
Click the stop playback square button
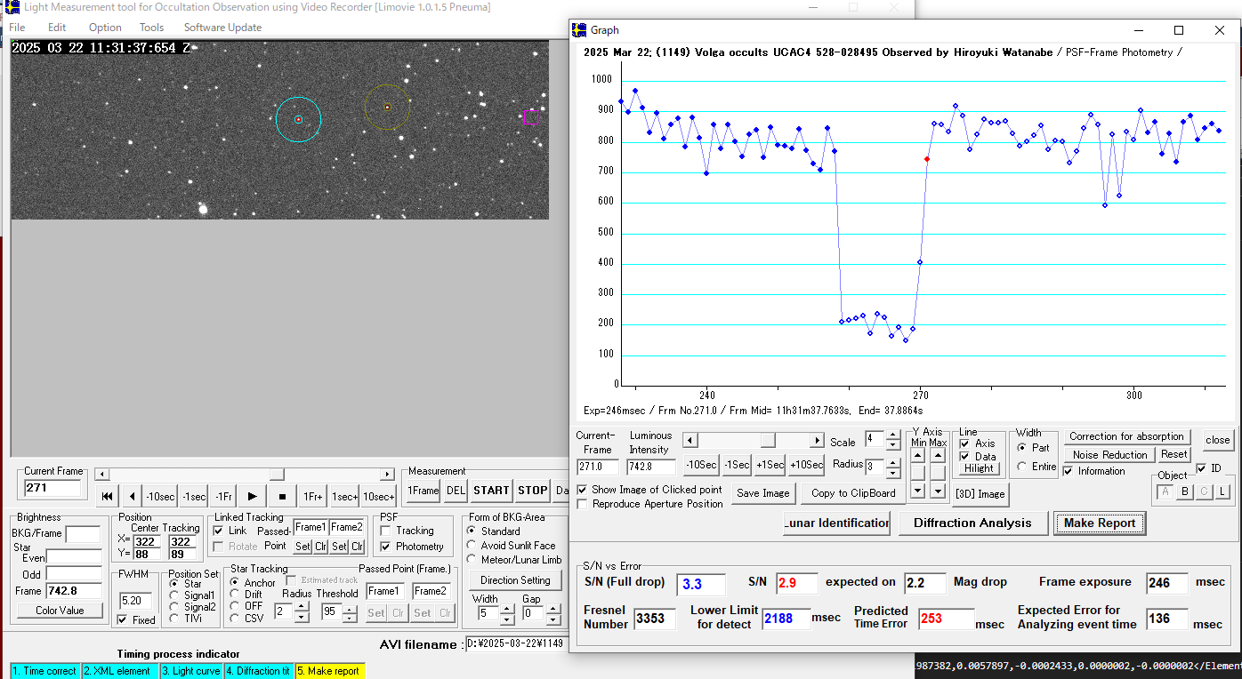[x=282, y=496]
